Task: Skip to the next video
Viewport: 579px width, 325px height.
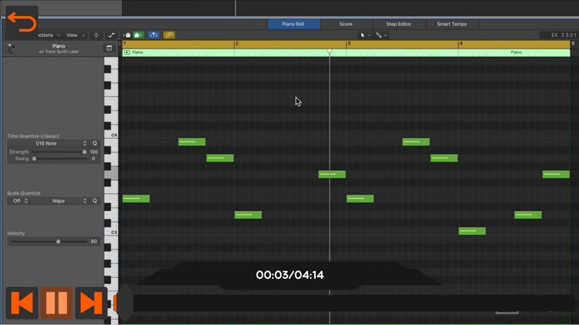Action: (91, 303)
